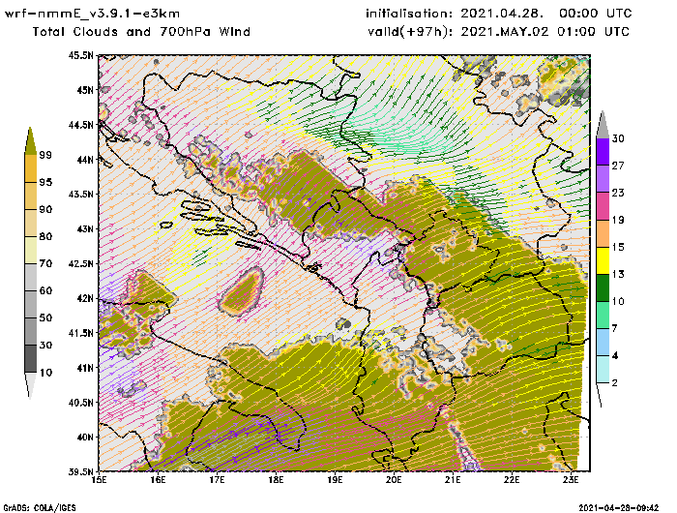Click the wind legend label 2

pyautogui.click(x=615, y=383)
